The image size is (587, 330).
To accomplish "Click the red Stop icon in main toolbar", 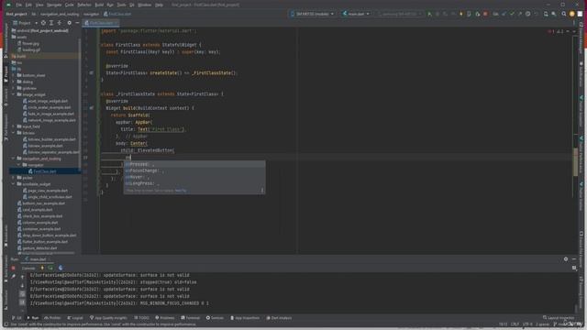I will [x=485, y=14].
